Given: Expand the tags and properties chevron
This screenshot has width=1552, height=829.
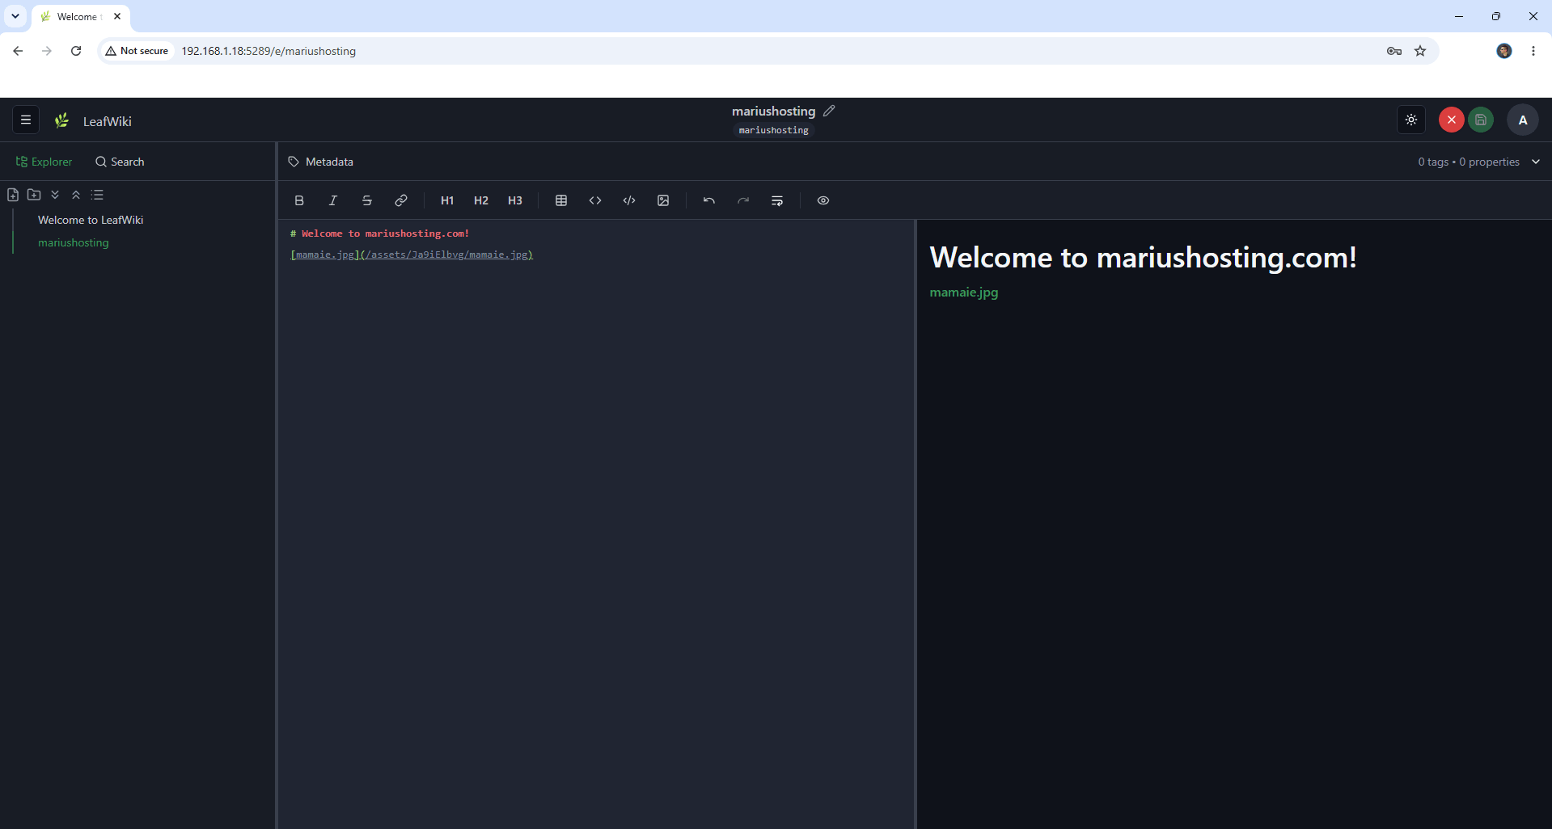Looking at the screenshot, I should tap(1536, 162).
